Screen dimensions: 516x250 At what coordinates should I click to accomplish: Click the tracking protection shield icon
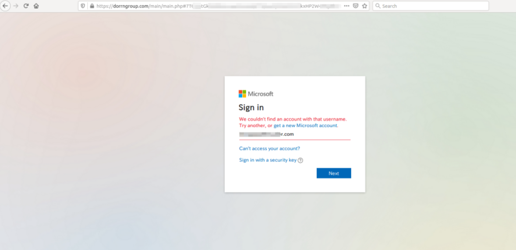pyautogui.click(x=83, y=6)
